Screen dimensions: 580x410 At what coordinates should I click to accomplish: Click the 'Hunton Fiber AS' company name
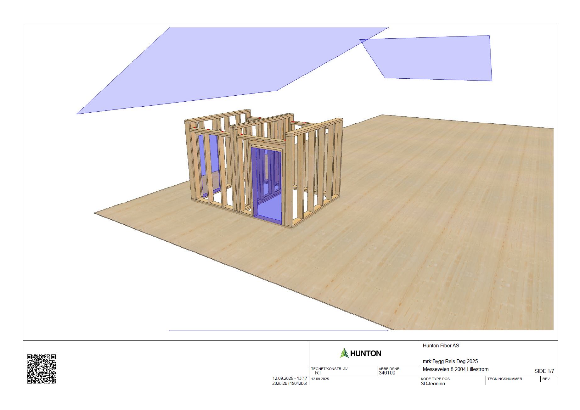(x=441, y=345)
